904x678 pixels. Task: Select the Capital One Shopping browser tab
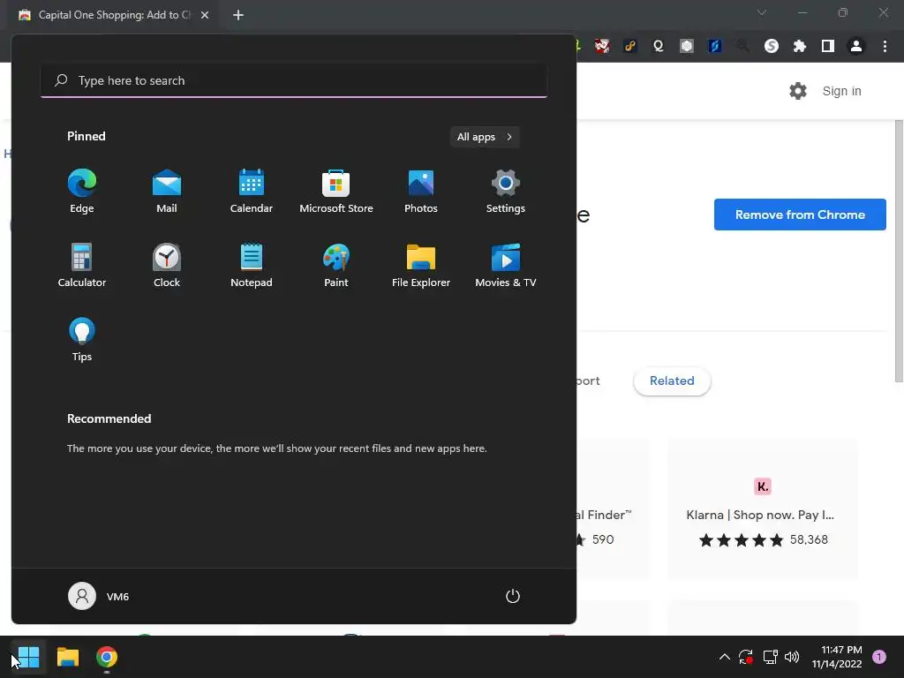(x=114, y=15)
